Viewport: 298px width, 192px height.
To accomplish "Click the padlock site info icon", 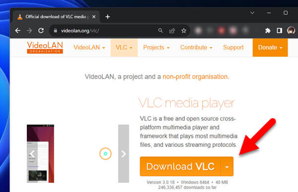I will click(x=55, y=30).
